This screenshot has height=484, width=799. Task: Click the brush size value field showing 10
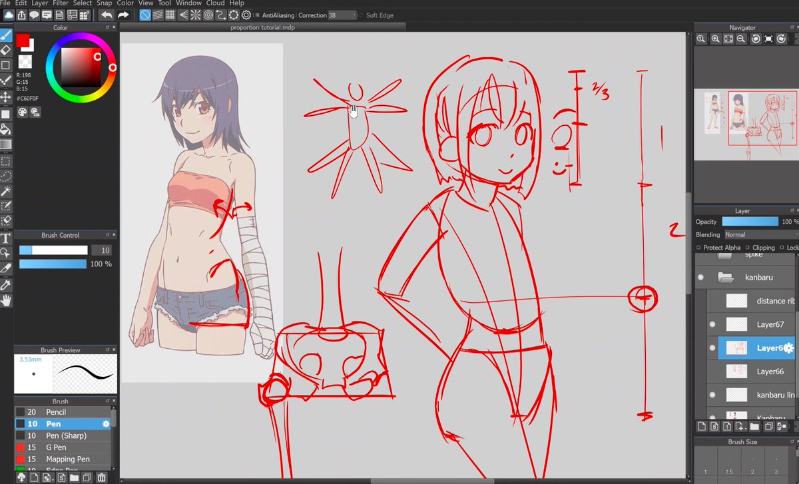(x=101, y=250)
